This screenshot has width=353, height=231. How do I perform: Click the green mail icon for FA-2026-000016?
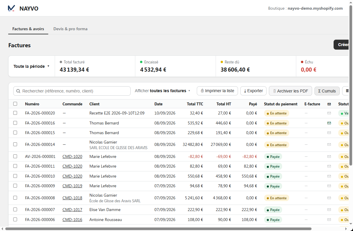pyautogui.click(x=329, y=123)
